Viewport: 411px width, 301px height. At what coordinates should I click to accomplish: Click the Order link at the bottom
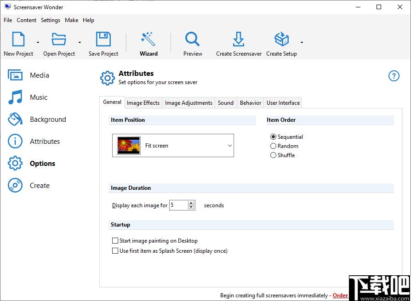(340, 295)
